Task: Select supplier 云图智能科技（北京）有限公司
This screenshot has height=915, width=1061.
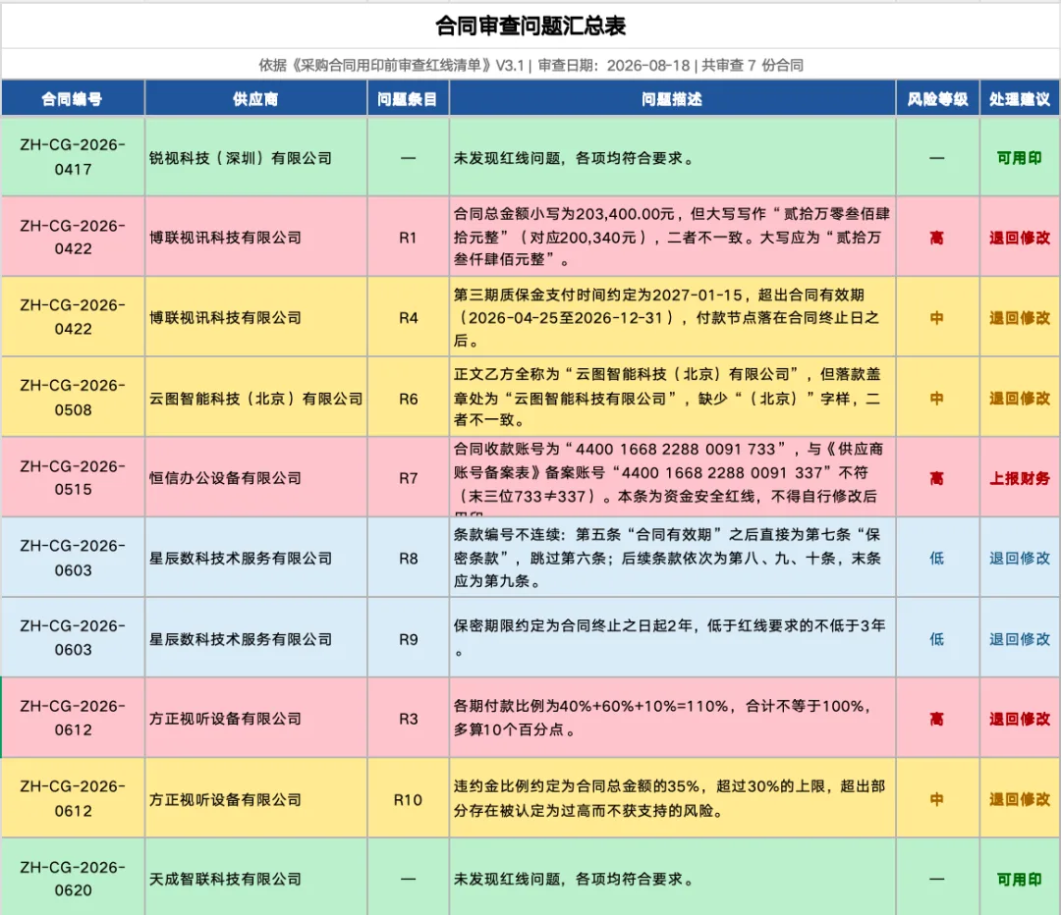Action: point(255,398)
